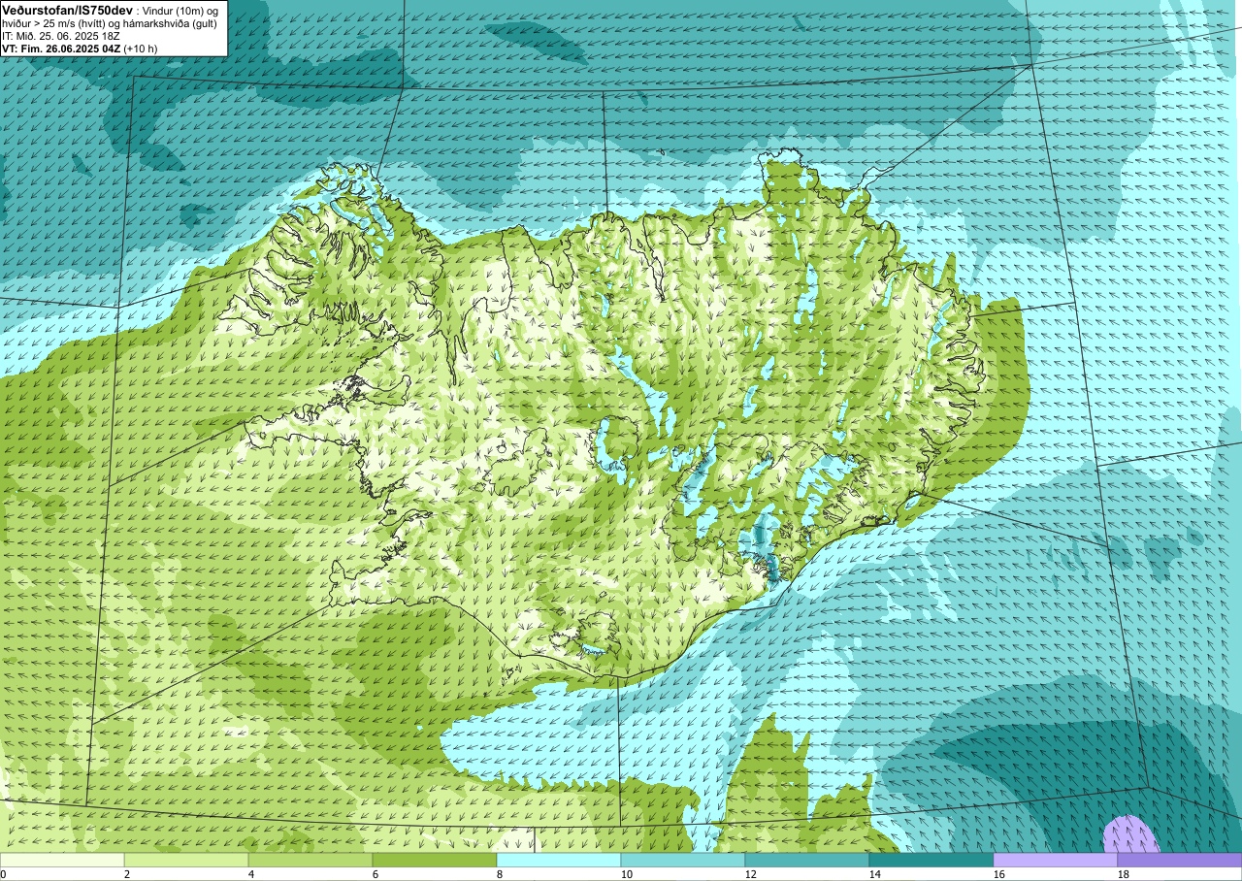The image size is (1242, 881).
Task: Click the 0–2 m/s pale cream legend swatch
Action: [62, 860]
